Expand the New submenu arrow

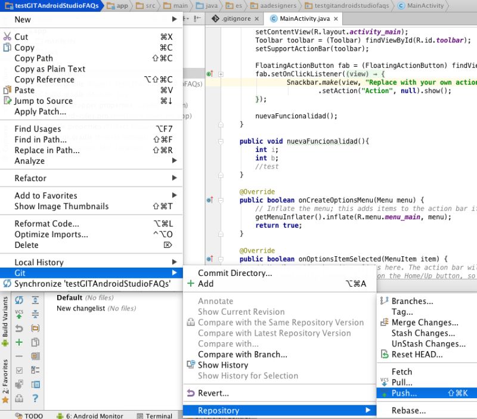(174, 19)
